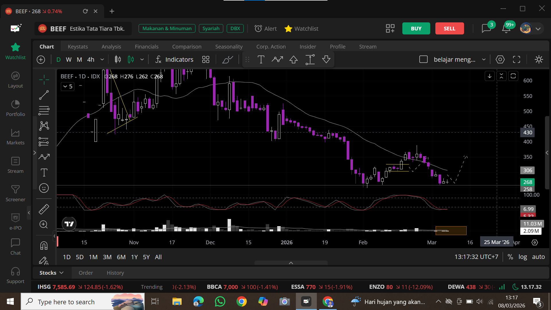551x310 pixels.
Task: Enable the magnet snap mode
Action: [44, 246]
